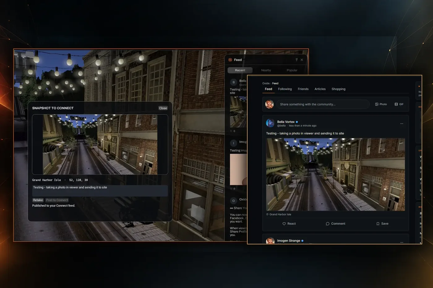Click the Retake snapshot button

click(38, 200)
